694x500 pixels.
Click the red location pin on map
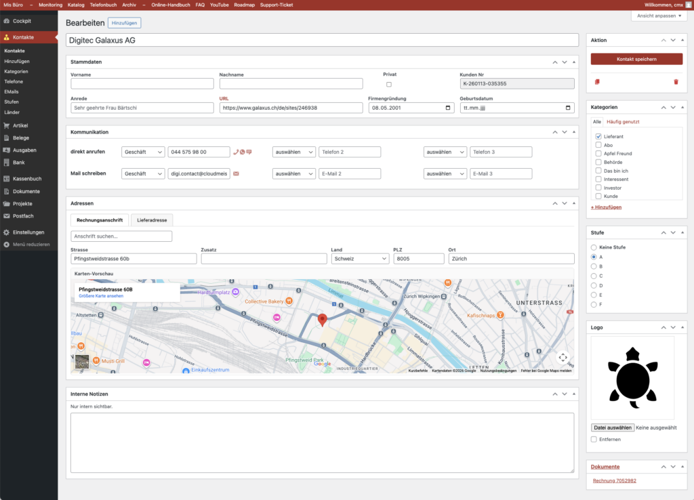point(323,320)
